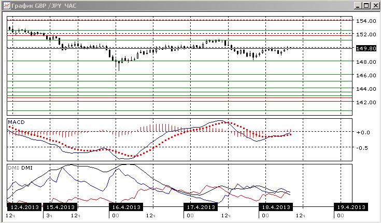The image size is (381, 223).
Task: Click the '00' time label under 16.4.2013
Action: (x=116, y=215)
